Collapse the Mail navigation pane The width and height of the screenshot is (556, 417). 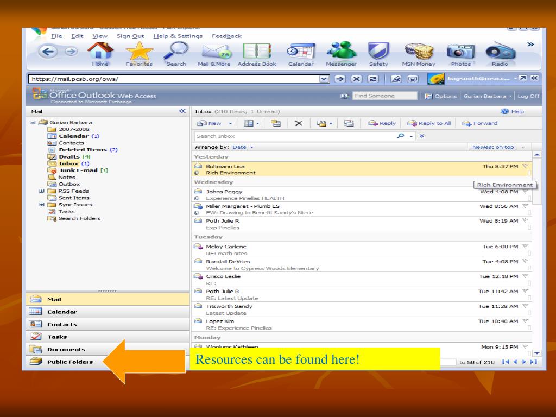pyautogui.click(x=182, y=111)
